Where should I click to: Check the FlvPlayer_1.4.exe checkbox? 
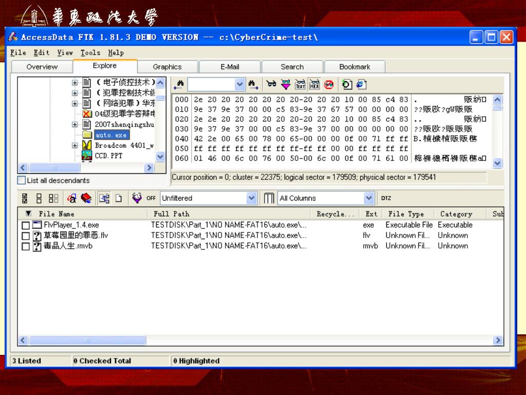tap(26, 225)
